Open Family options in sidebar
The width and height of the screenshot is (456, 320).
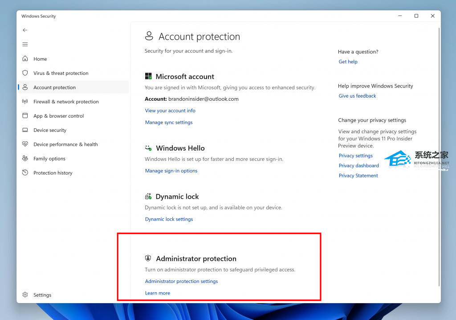[x=49, y=159]
